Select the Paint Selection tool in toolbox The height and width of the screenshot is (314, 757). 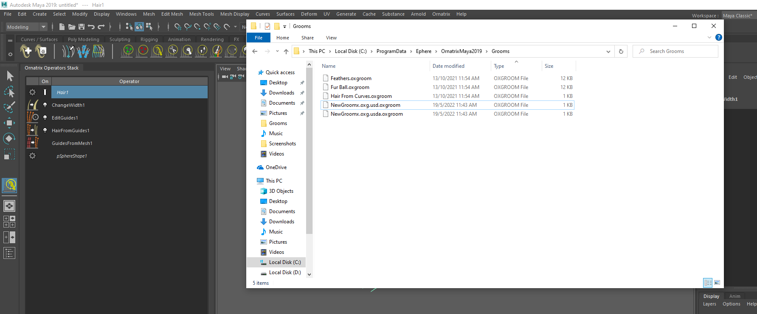coord(9,107)
